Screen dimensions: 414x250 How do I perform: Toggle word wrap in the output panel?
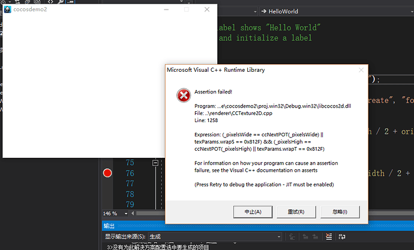[x=342, y=237]
